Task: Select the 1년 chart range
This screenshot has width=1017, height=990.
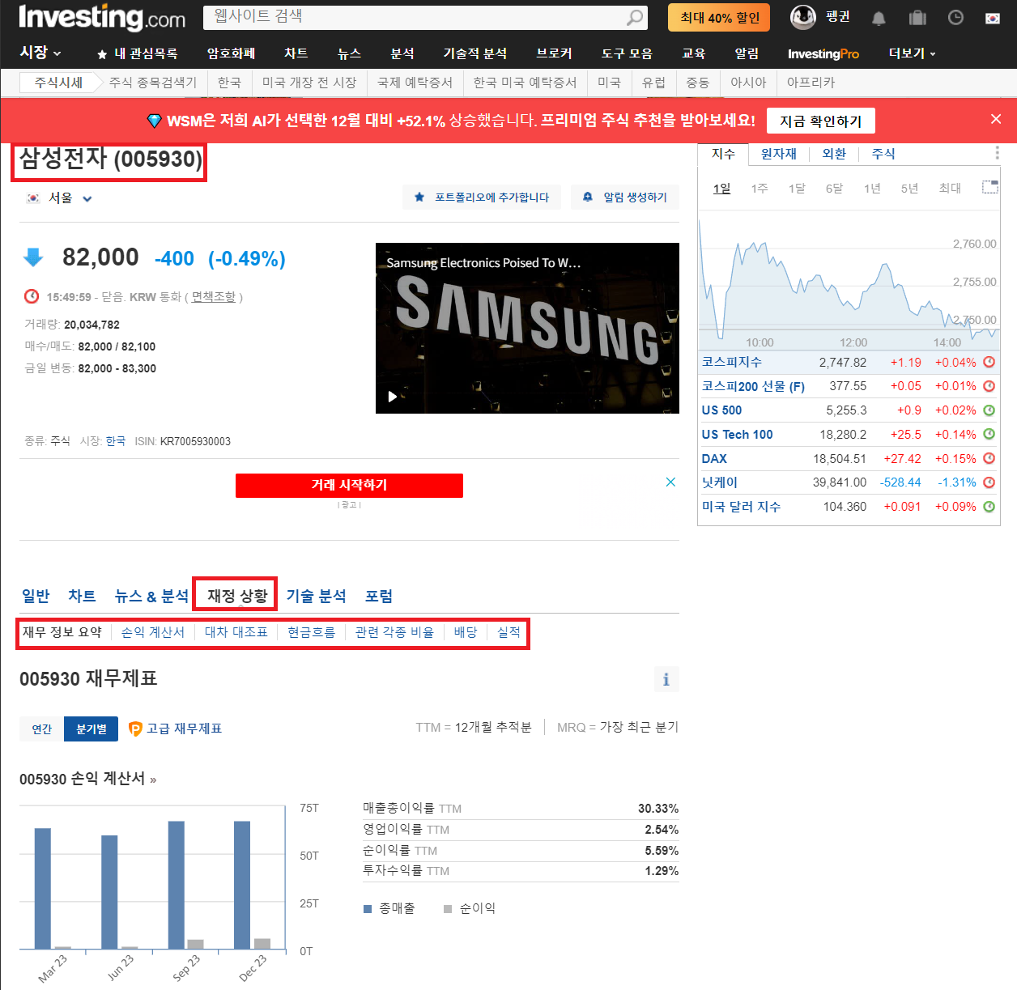Action: pyautogui.click(x=872, y=188)
